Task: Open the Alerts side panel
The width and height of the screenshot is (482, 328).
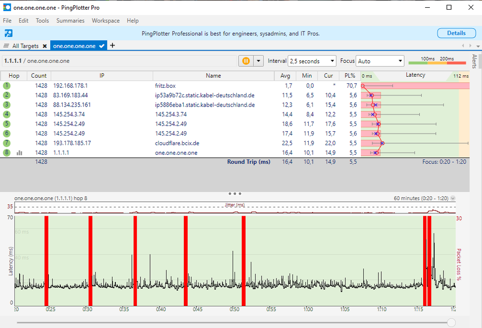Action: click(x=474, y=61)
